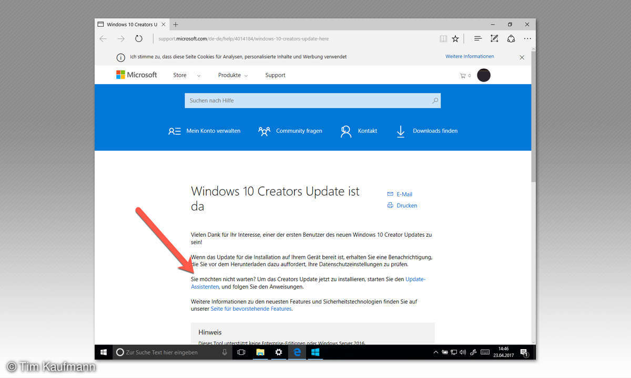Open Edge more options ellipsis menu
Screen dimensions: 631x378
(527, 38)
